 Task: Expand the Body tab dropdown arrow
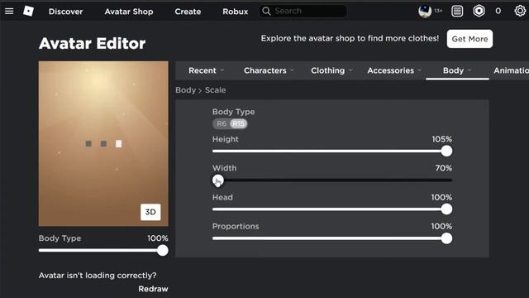[x=469, y=70]
